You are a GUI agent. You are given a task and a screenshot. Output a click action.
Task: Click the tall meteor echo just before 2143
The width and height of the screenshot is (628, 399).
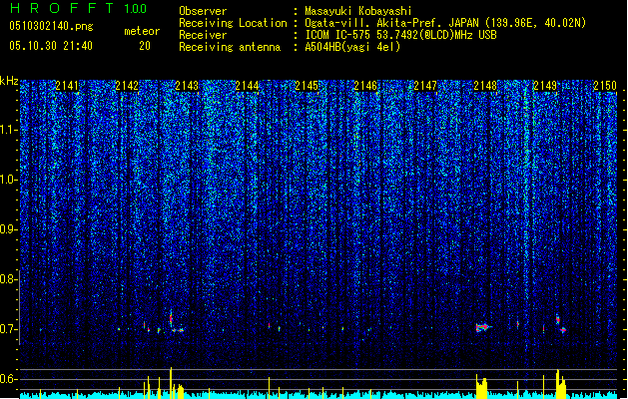click(171, 319)
